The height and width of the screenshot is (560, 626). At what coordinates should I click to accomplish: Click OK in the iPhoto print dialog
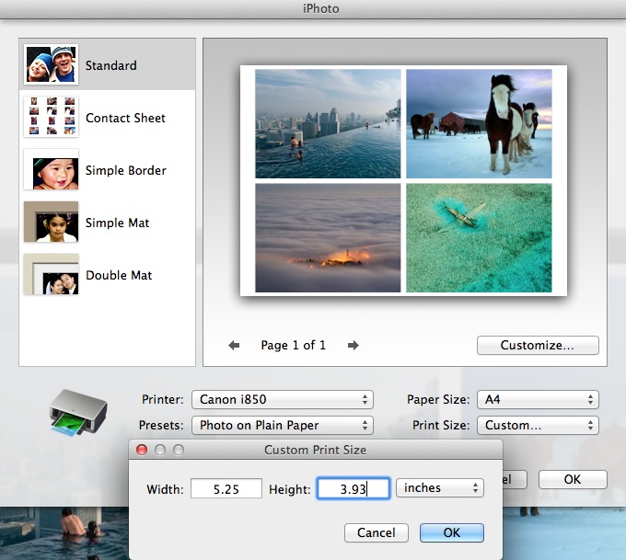(x=573, y=479)
